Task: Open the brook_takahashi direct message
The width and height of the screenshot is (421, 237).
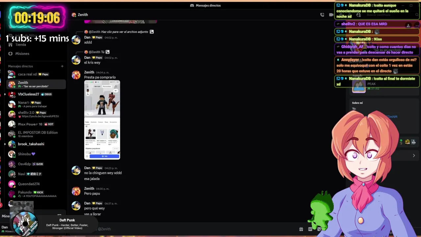Action: 36,144
